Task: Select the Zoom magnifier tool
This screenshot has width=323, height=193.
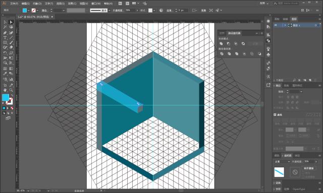Action: pos(11,90)
